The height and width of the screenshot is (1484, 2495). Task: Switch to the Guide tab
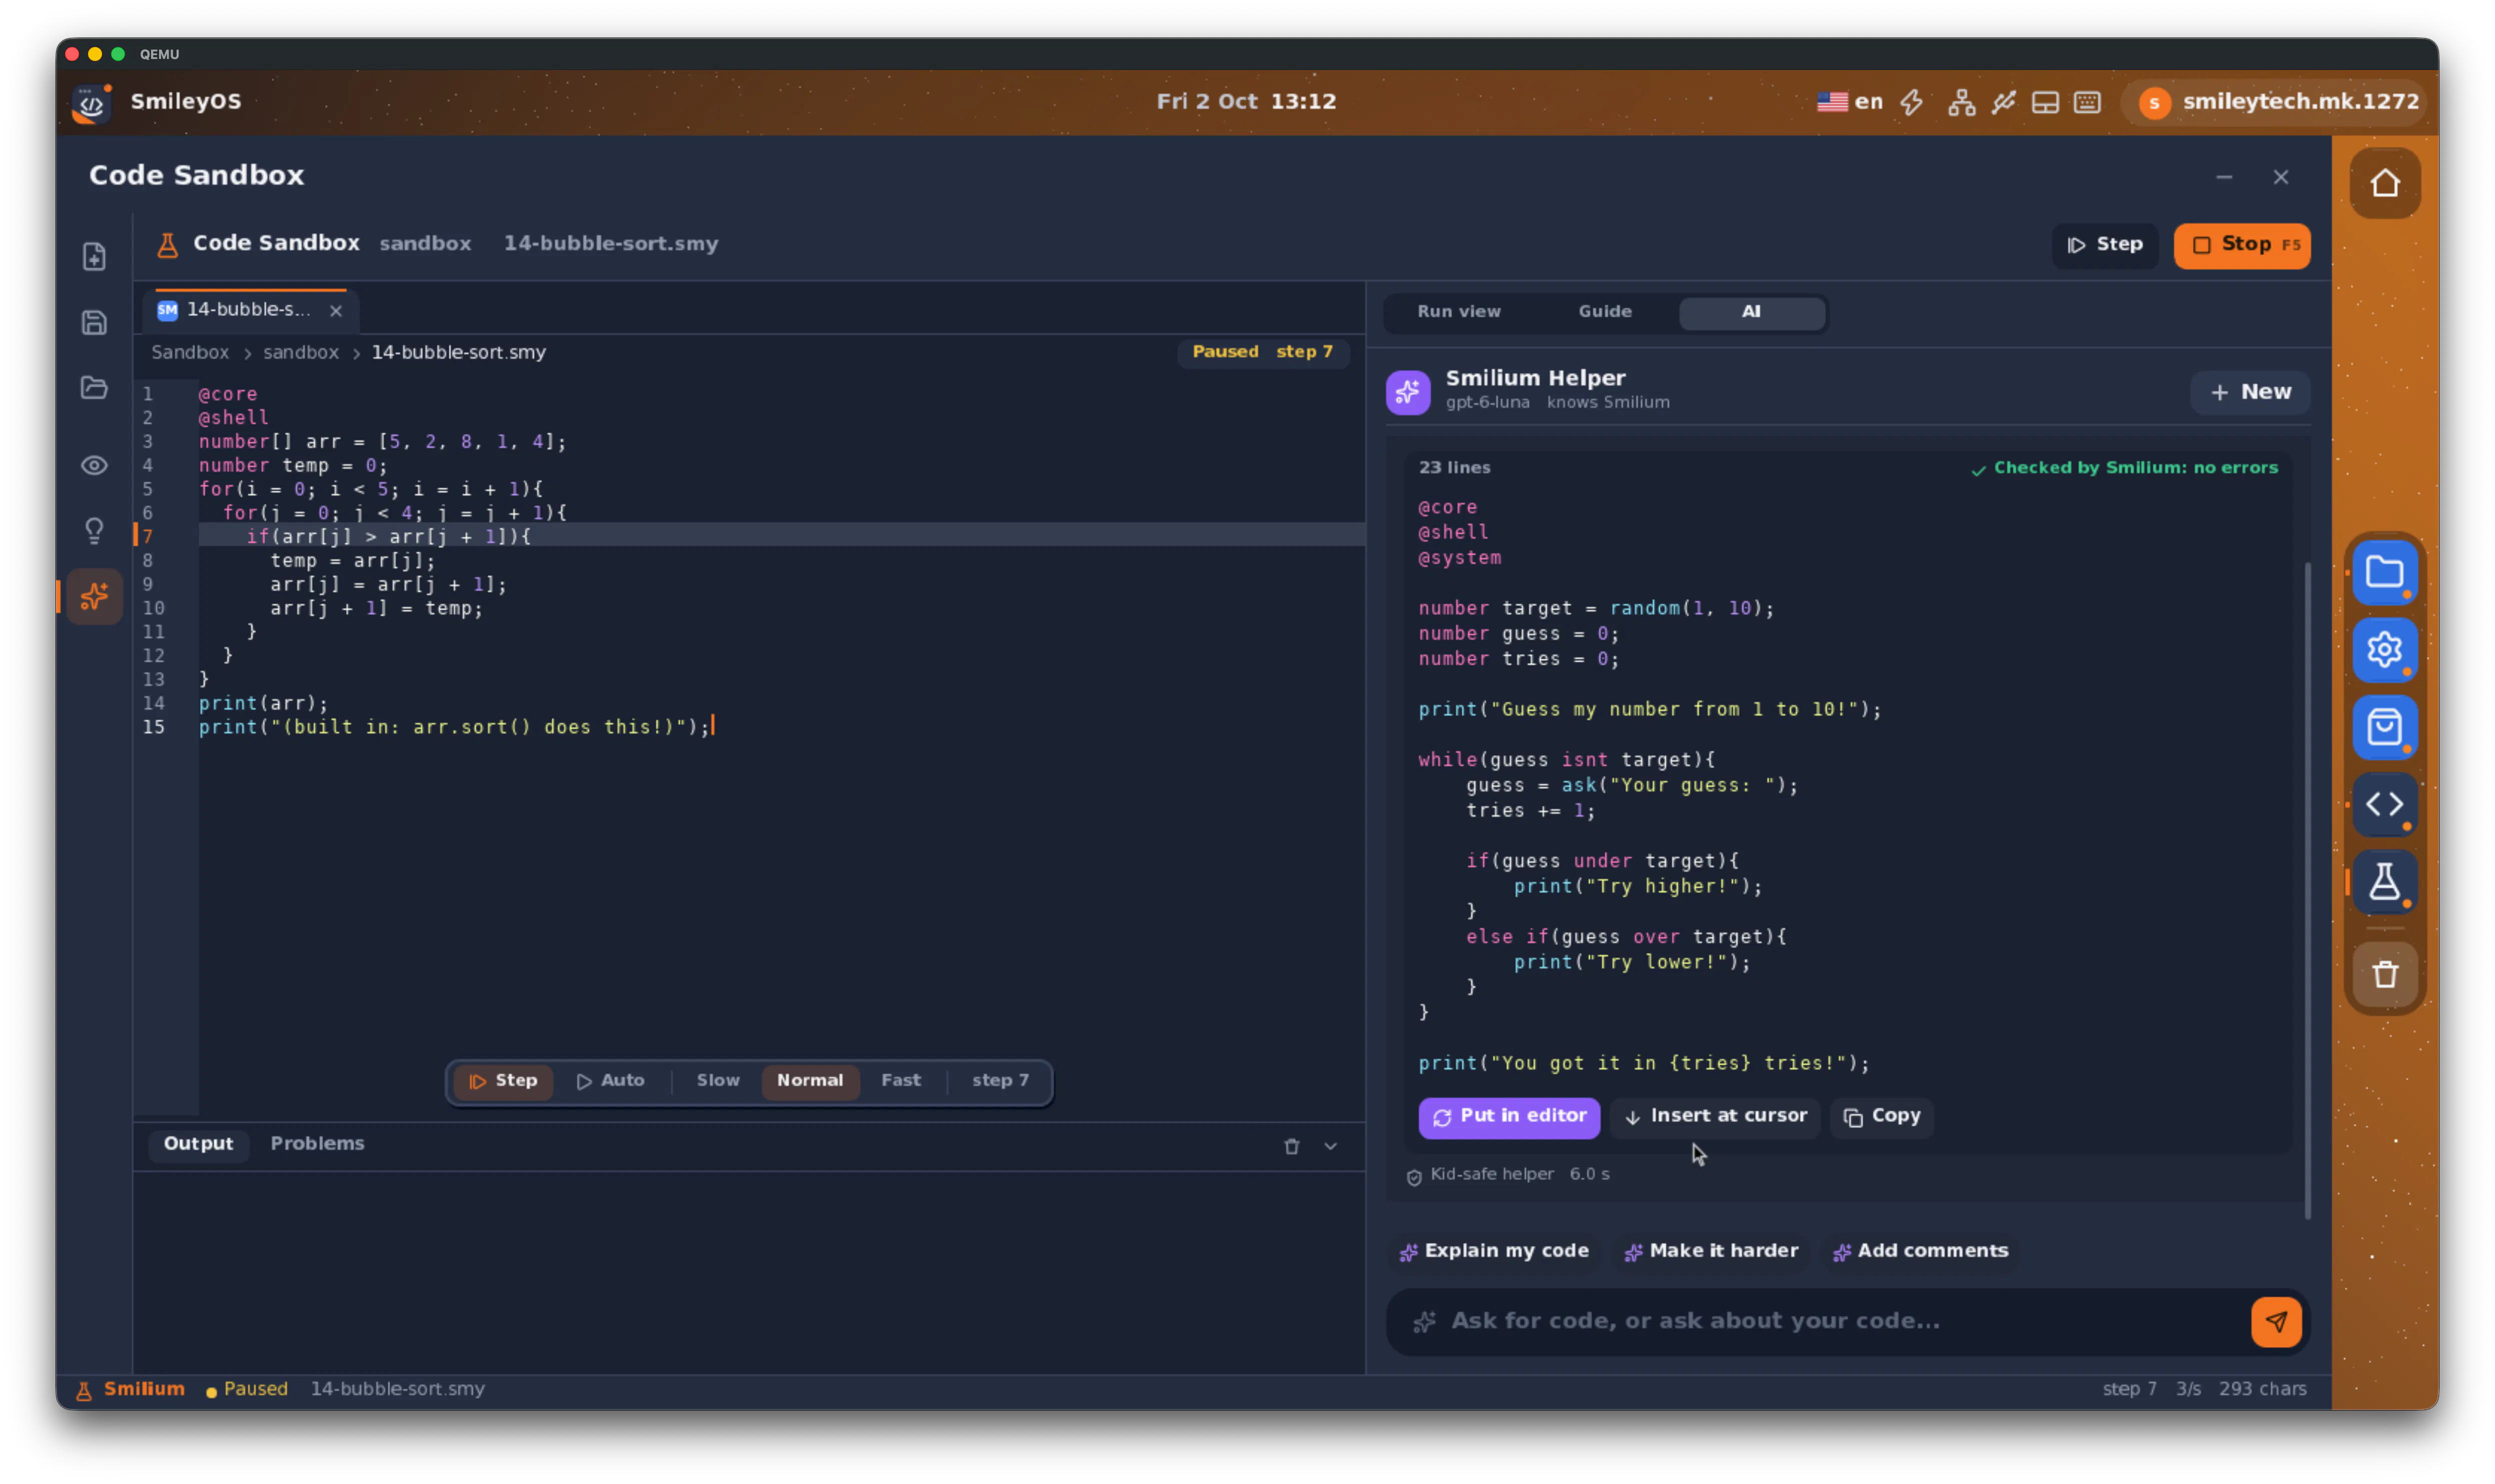pos(1604,311)
